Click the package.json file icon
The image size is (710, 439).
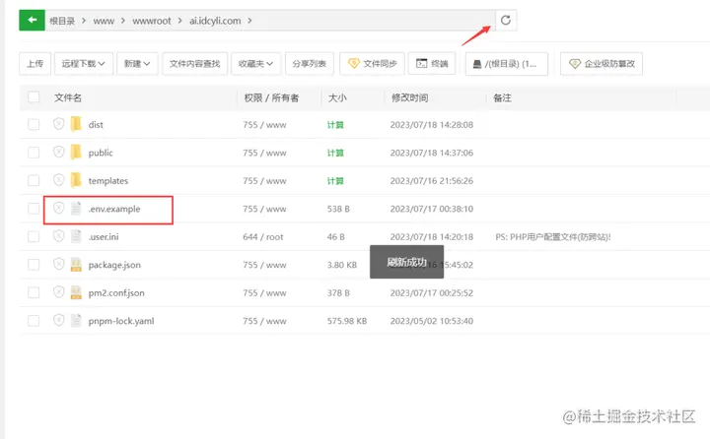76,265
